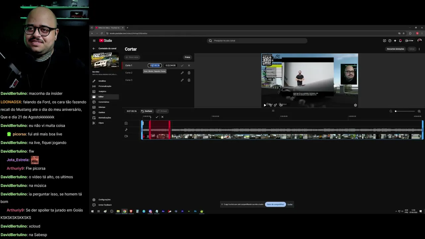The width and height of the screenshot is (425, 239).
Task: Open Configurações at the sidebar bottom
Action: pyautogui.click(x=105, y=199)
